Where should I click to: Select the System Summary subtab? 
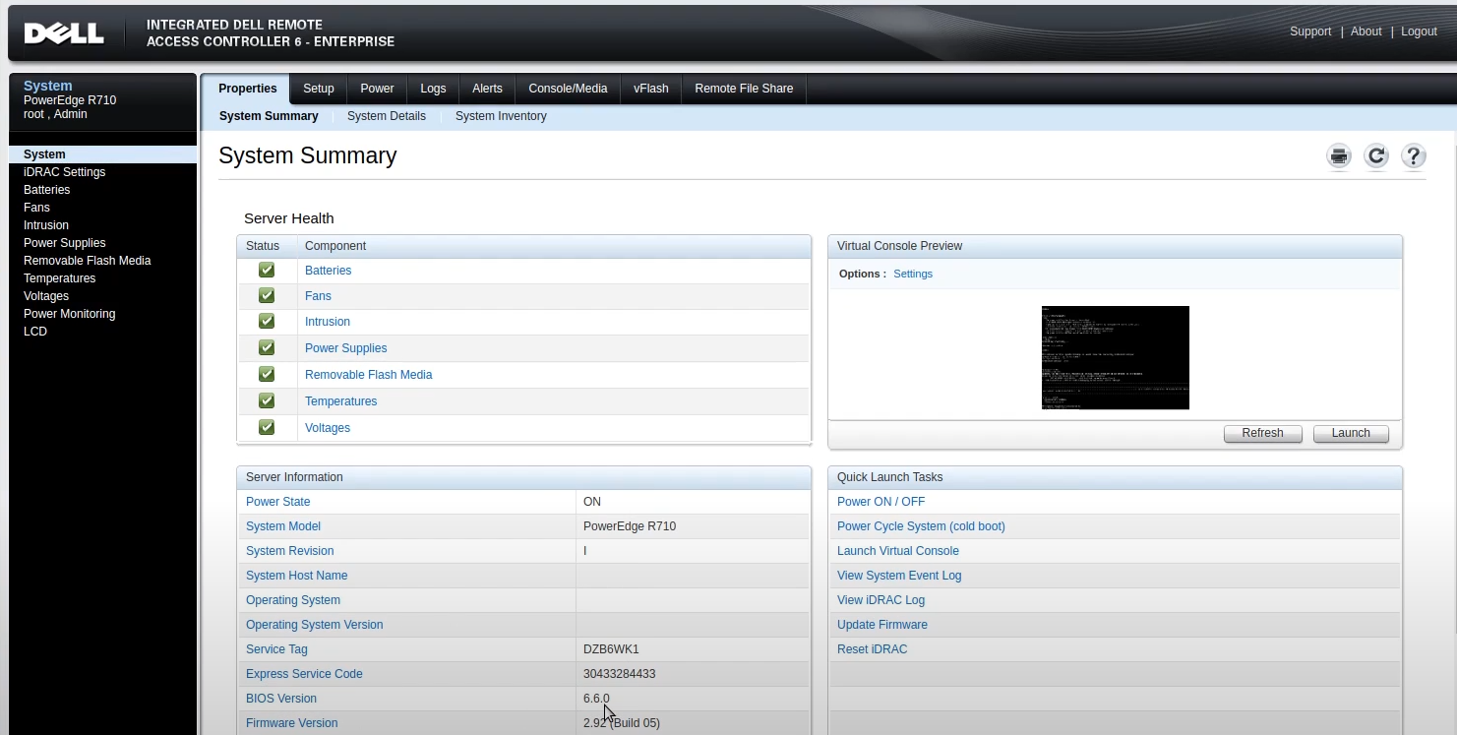click(x=269, y=116)
